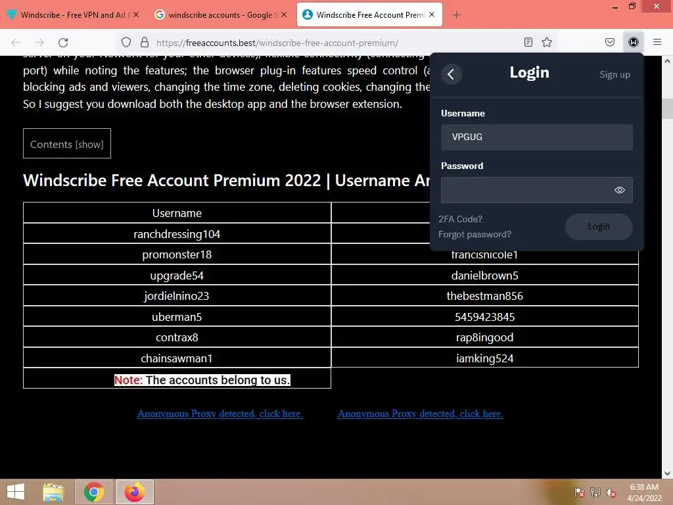This screenshot has width=673, height=505.
Task: Click scrollbar down arrow at bottom right
Action: pyautogui.click(x=667, y=473)
